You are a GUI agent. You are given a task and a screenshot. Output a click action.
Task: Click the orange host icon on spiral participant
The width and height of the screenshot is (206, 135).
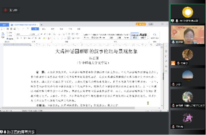173,63
